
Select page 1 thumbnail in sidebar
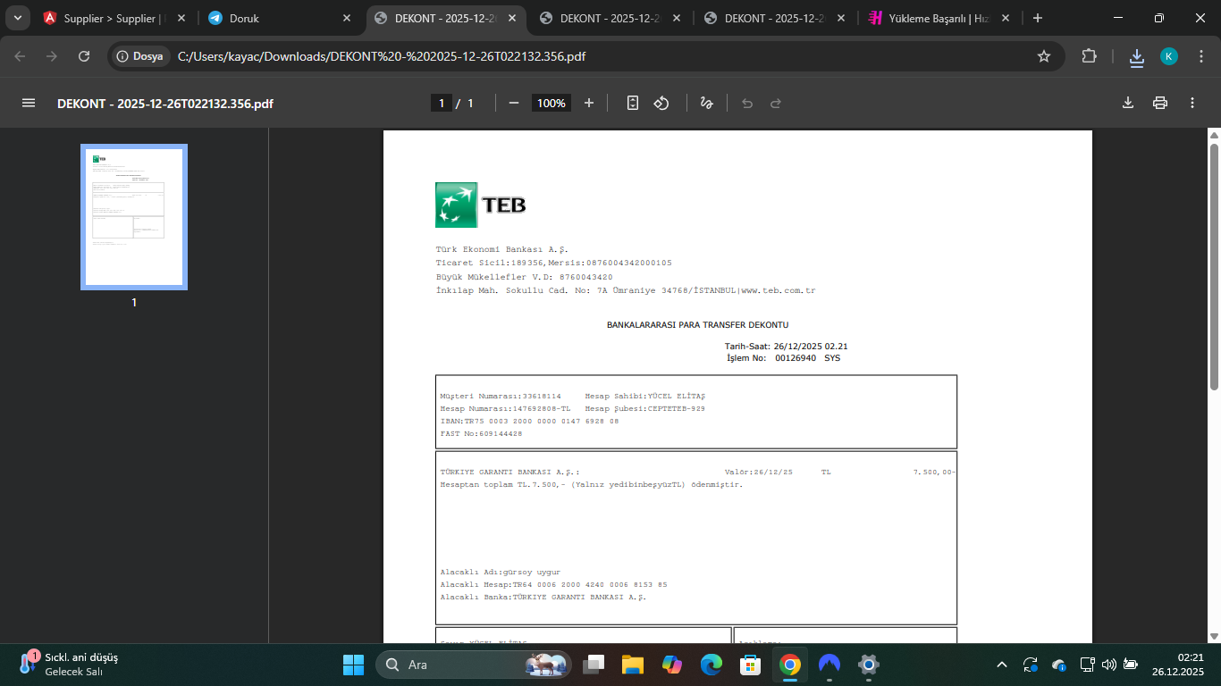134,217
